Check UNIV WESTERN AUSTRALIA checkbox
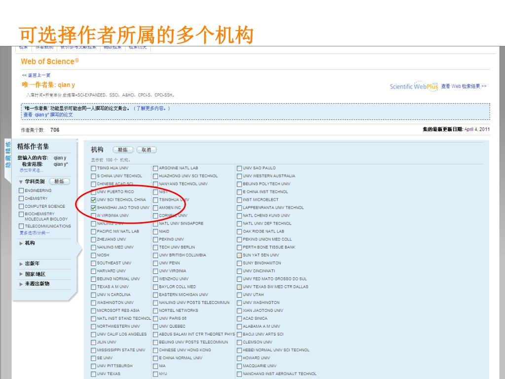The image size is (505, 379). click(239, 176)
